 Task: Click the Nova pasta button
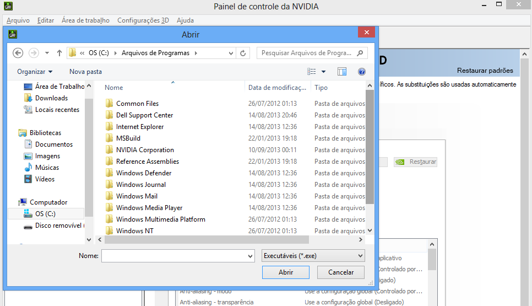coord(85,72)
